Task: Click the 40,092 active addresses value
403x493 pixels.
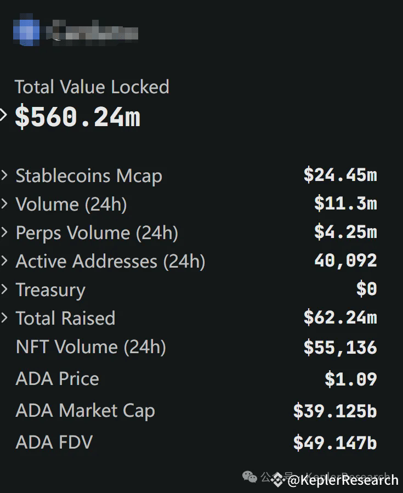Action: [x=345, y=260]
